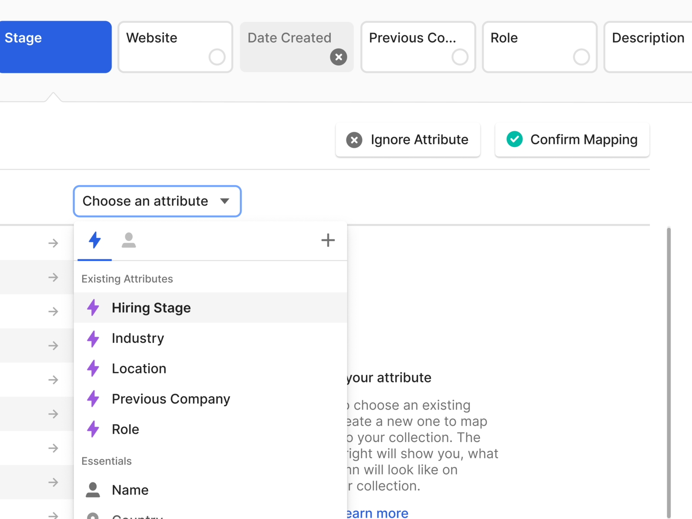The image size is (692, 519).
Task: Click the green checkmark on Confirm Mapping
Action: (x=514, y=139)
